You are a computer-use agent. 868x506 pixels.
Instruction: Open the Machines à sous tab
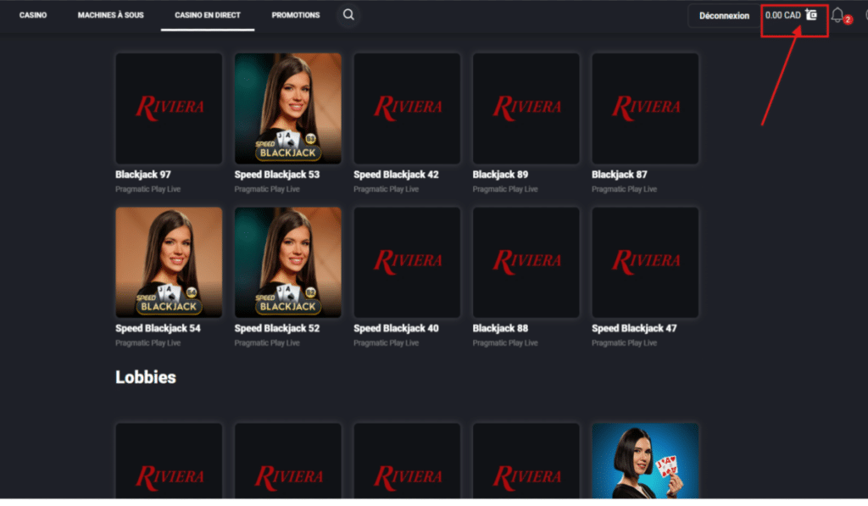coord(110,15)
